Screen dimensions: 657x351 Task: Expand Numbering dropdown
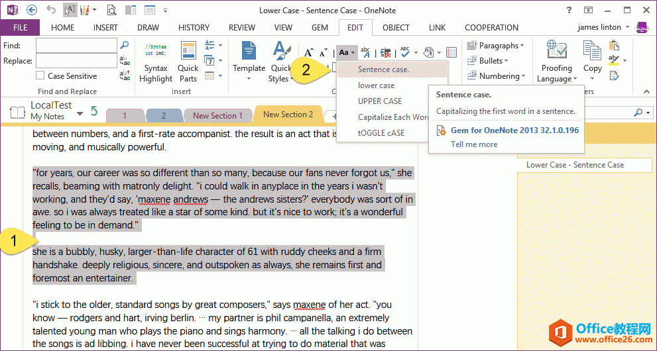pos(496,75)
